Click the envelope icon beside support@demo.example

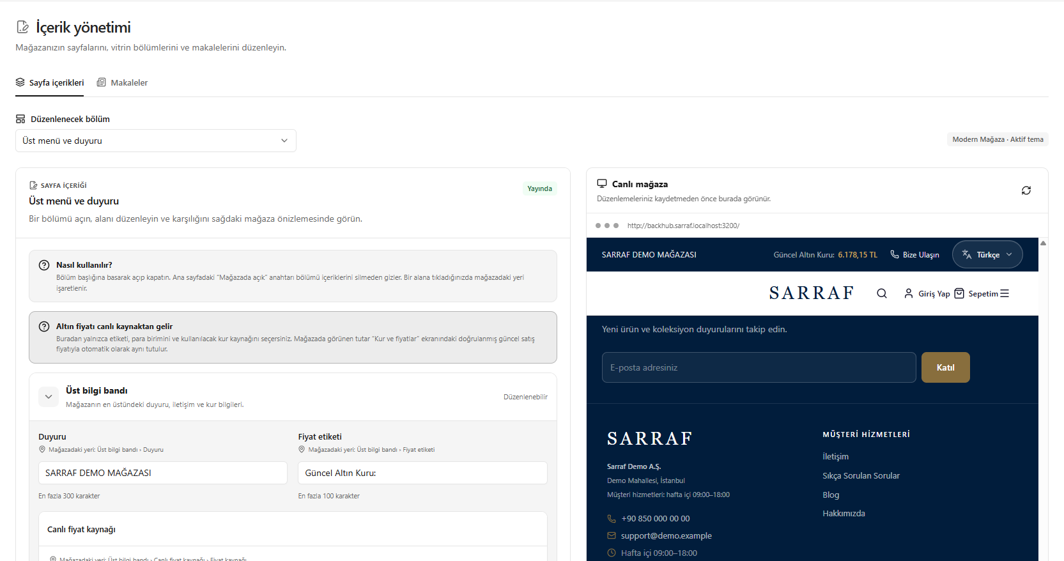pyautogui.click(x=612, y=535)
